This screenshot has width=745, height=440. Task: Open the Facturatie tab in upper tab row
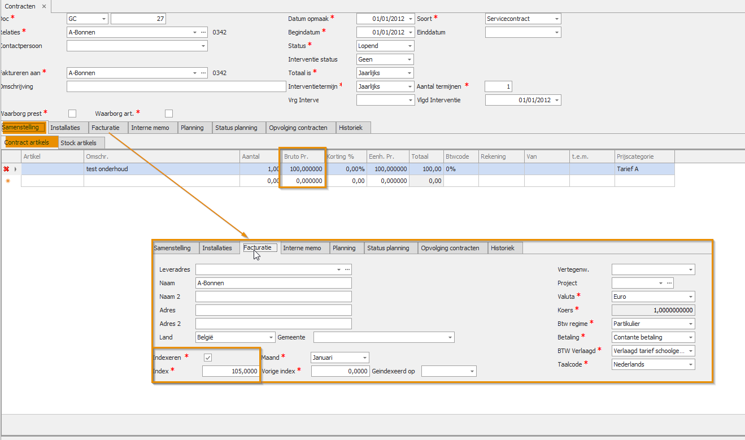(x=108, y=128)
